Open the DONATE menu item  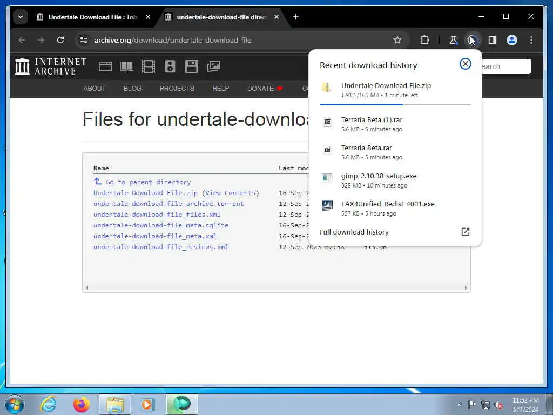click(265, 89)
